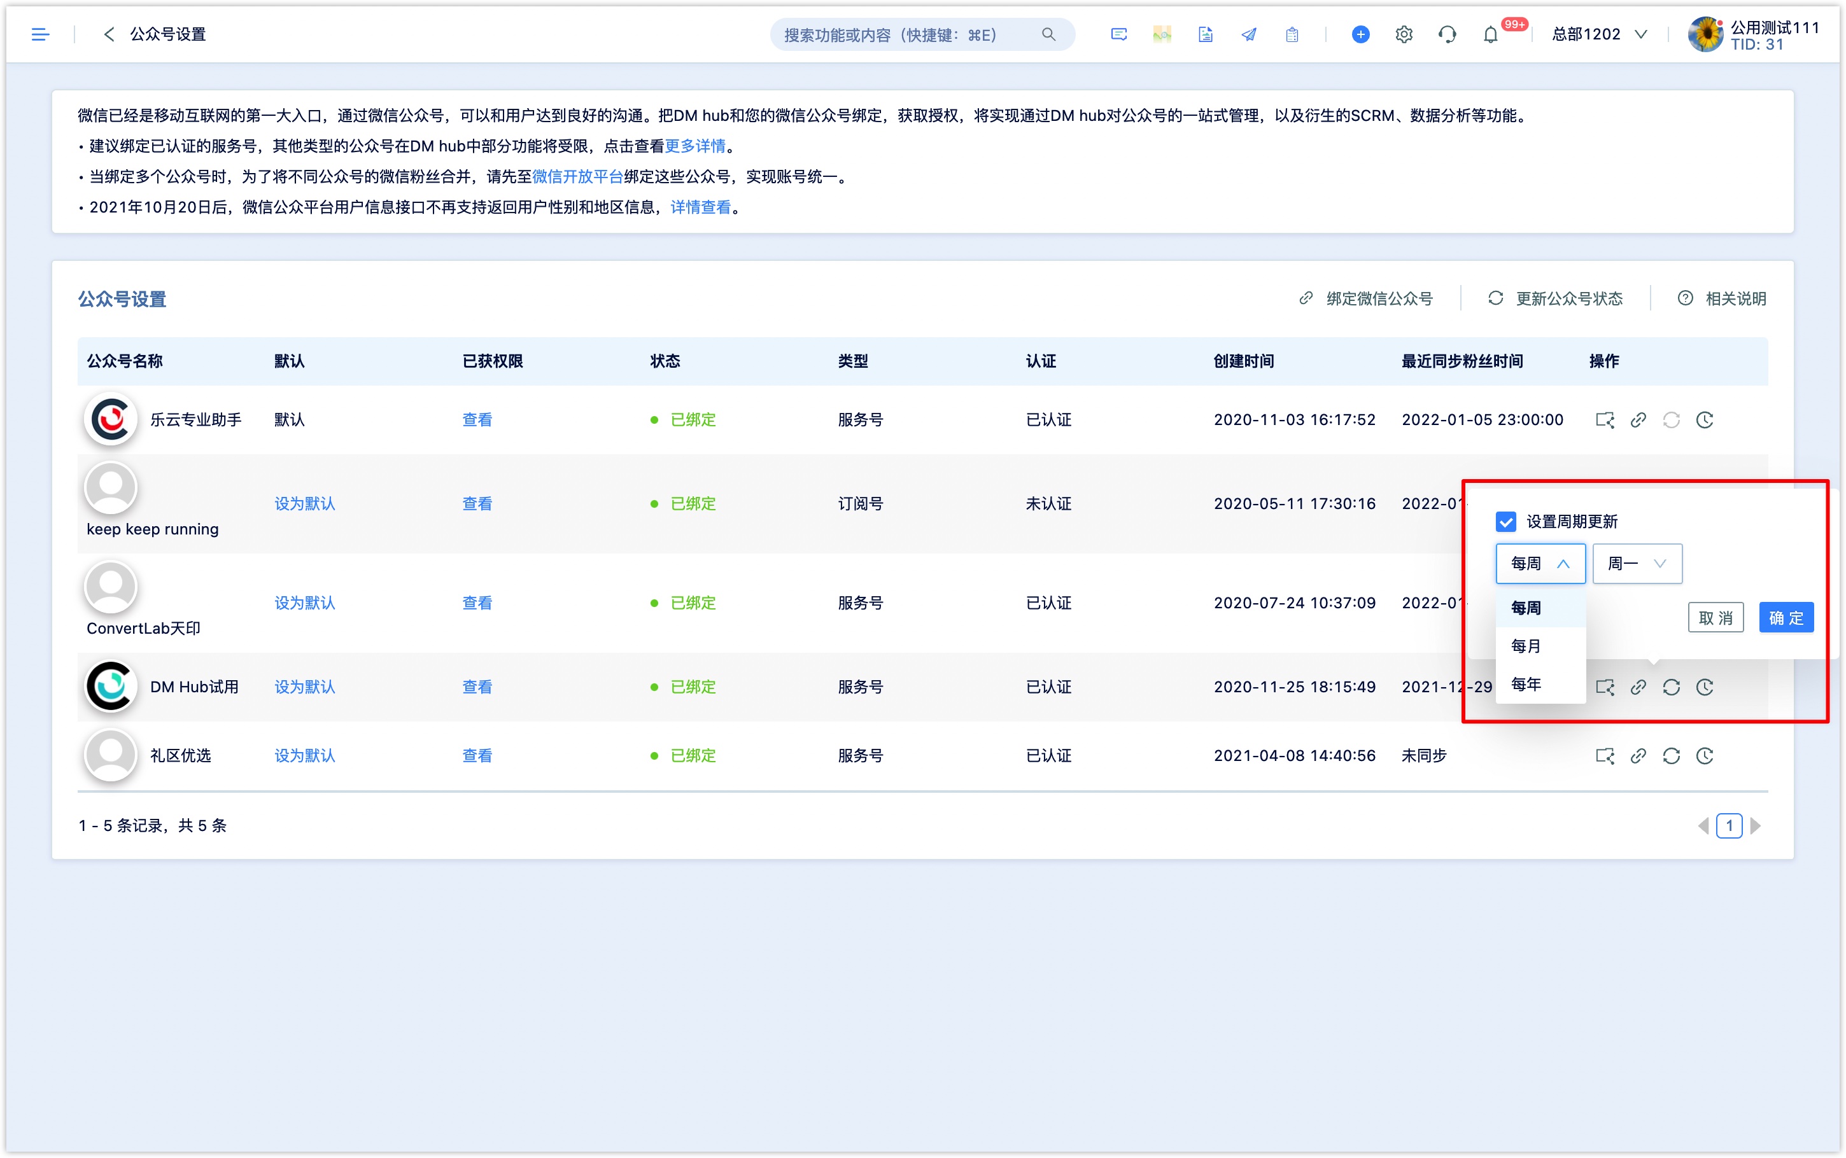This screenshot has height=1158, width=1846.
Task: Open the image gallery icon in top toolbar
Action: pyautogui.click(x=1162, y=34)
